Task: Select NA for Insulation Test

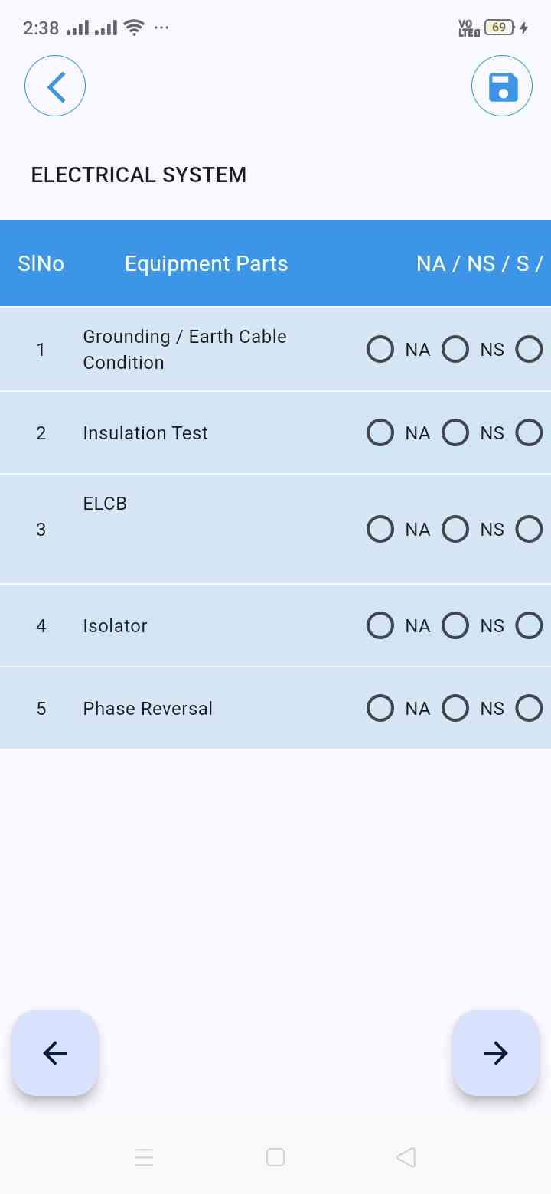Action: pos(380,433)
